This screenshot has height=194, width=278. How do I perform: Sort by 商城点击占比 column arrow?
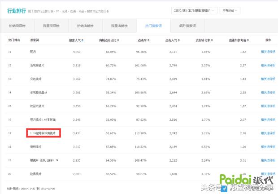click(x=119, y=41)
